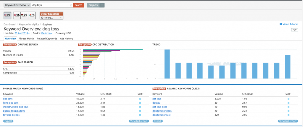Open SERP icon for toy dog breeds

point(140,115)
